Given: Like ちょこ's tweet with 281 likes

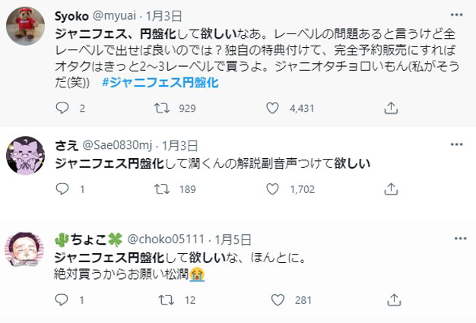Looking at the screenshot, I should click(x=273, y=300).
